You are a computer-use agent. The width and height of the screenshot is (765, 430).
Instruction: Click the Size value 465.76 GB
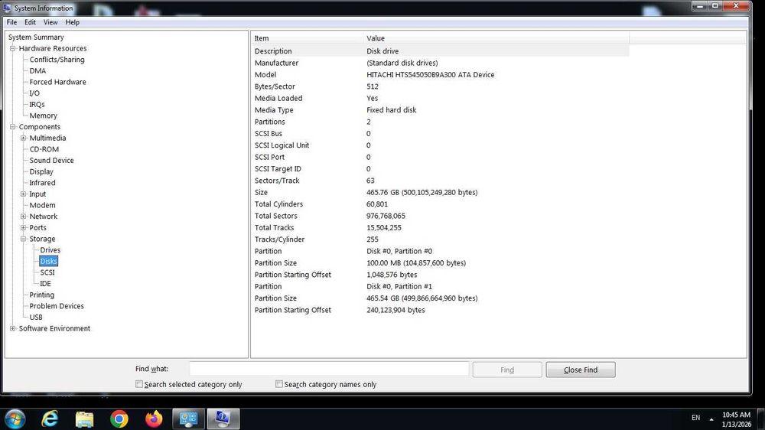pos(422,192)
